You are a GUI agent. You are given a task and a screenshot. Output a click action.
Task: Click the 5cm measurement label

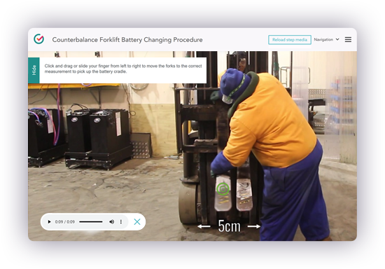tap(229, 226)
